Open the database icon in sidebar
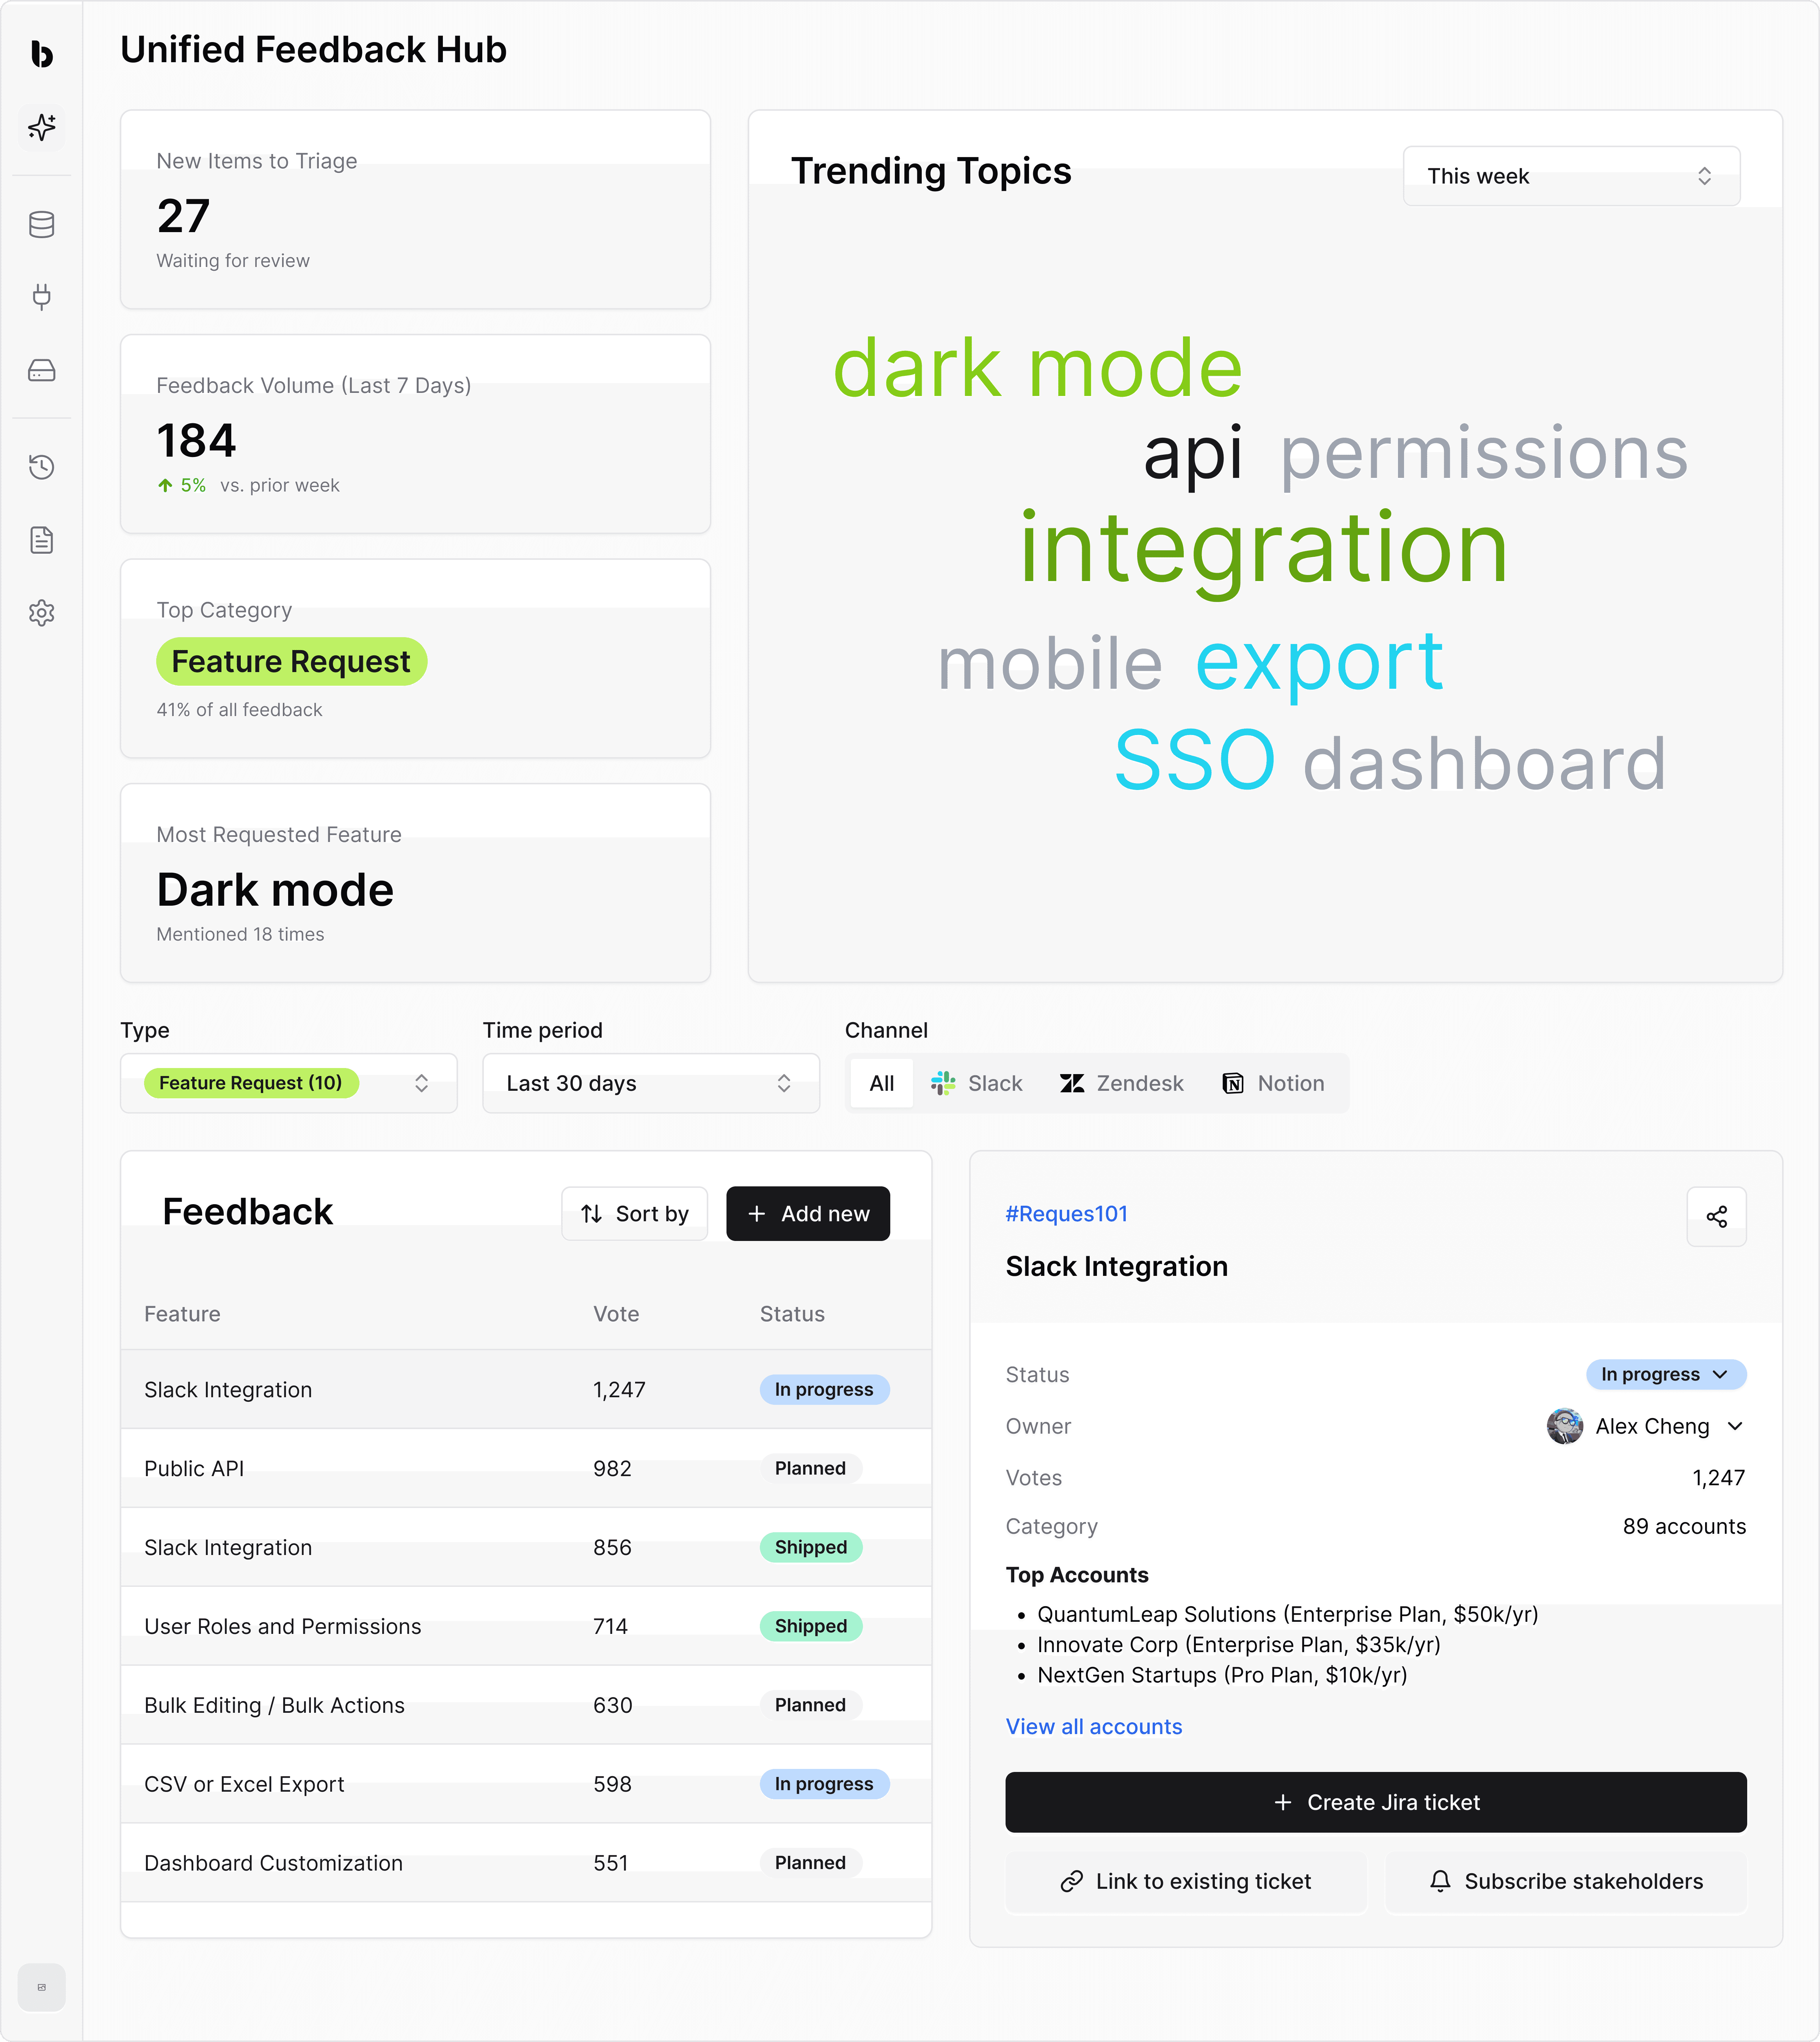This screenshot has height=2042, width=1820. click(x=41, y=224)
